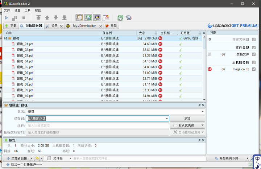Open the 保存到 path dropdown
261x169 pixels.
(167, 119)
